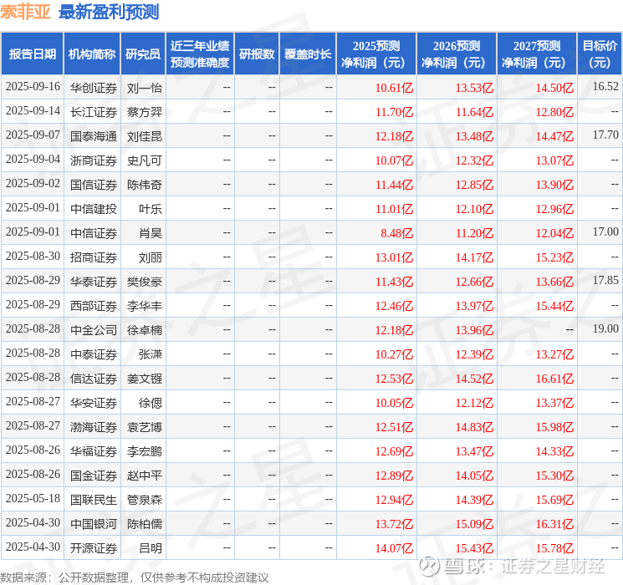Click 华福证券 institution cell

click(94, 451)
